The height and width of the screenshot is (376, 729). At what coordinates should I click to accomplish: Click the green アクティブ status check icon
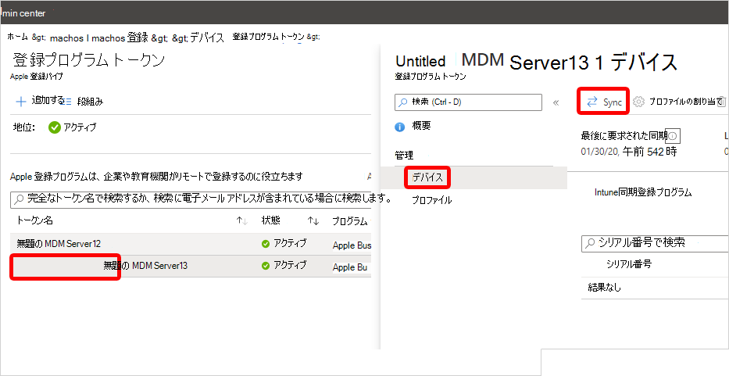click(55, 127)
